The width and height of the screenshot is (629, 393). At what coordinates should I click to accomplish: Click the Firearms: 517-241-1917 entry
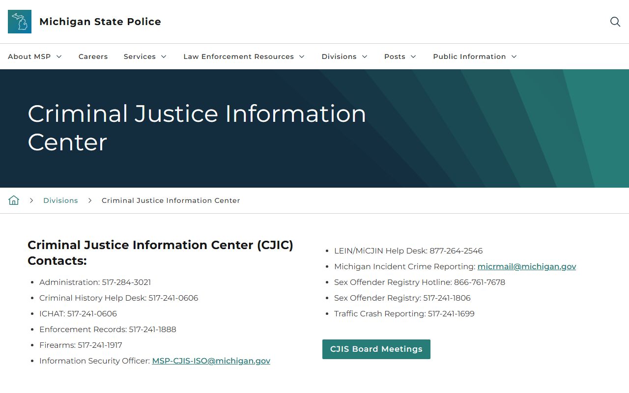81,345
